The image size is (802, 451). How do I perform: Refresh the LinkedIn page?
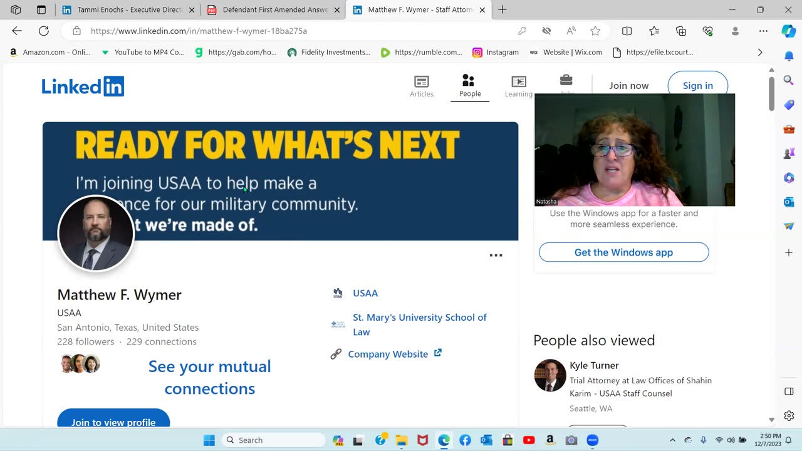(x=44, y=31)
